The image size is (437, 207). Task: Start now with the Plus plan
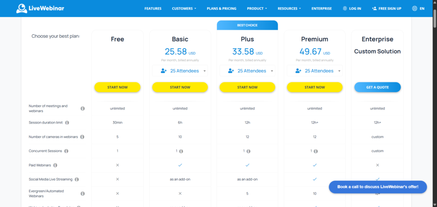coord(247,87)
